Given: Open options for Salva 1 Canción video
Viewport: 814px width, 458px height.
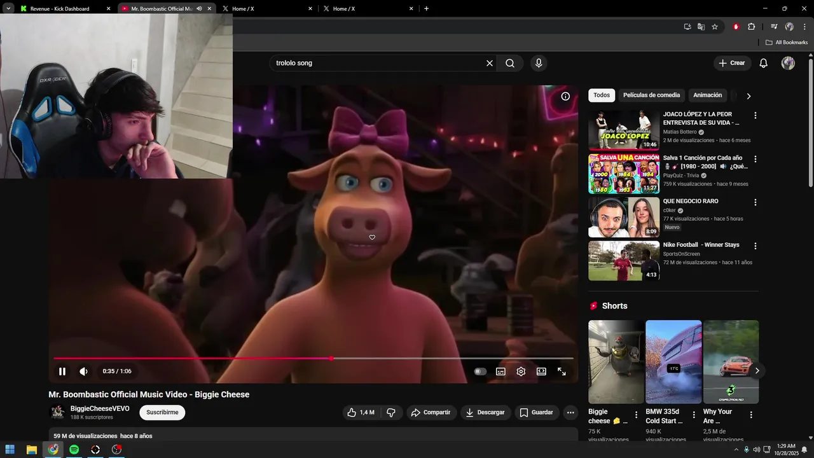Looking at the screenshot, I should coord(755,159).
